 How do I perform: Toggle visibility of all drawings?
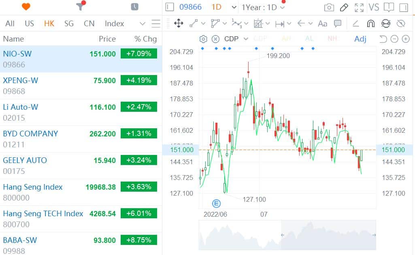point(401,23)
